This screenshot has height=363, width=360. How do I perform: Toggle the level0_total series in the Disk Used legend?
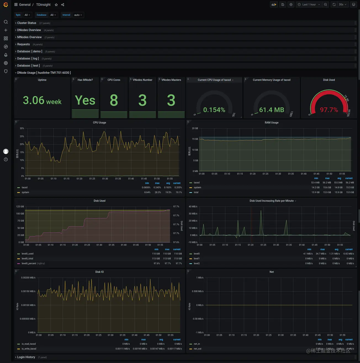pyautogui.click(x=27, y=259)
